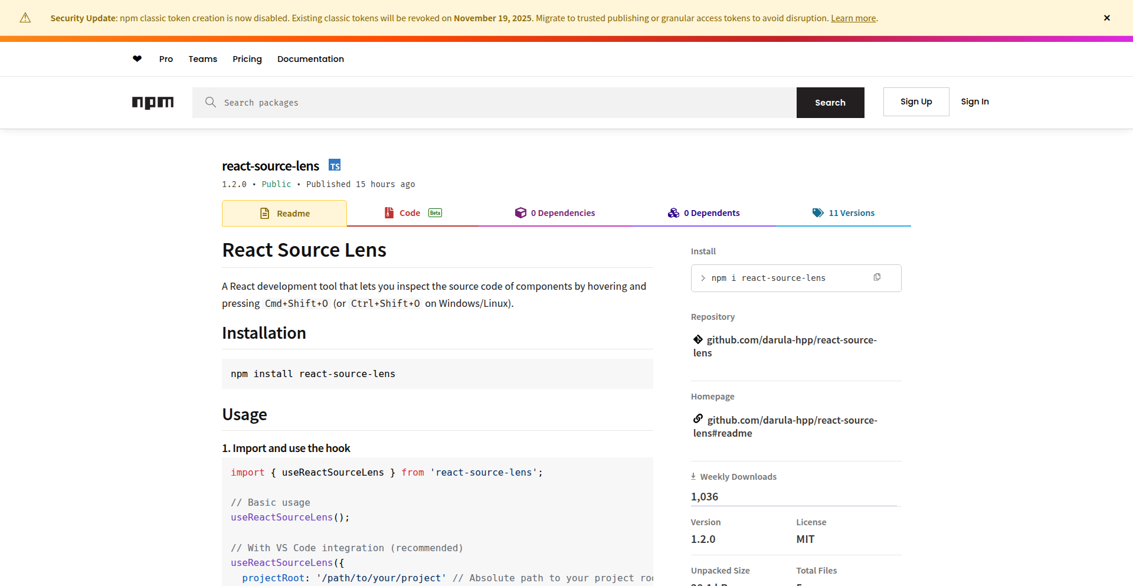This screenshot has width=1133, height=586.
Task: Open the Documentation menu item
Action: [x=310, y=59]
